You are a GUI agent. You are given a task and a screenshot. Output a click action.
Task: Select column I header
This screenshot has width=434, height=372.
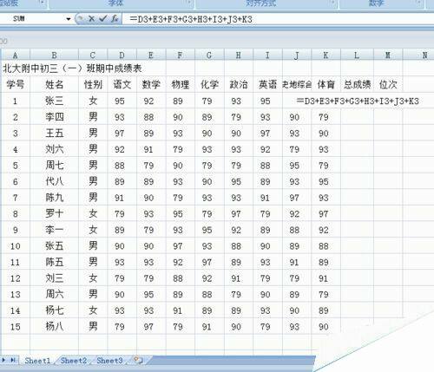(x=267, y=55)
